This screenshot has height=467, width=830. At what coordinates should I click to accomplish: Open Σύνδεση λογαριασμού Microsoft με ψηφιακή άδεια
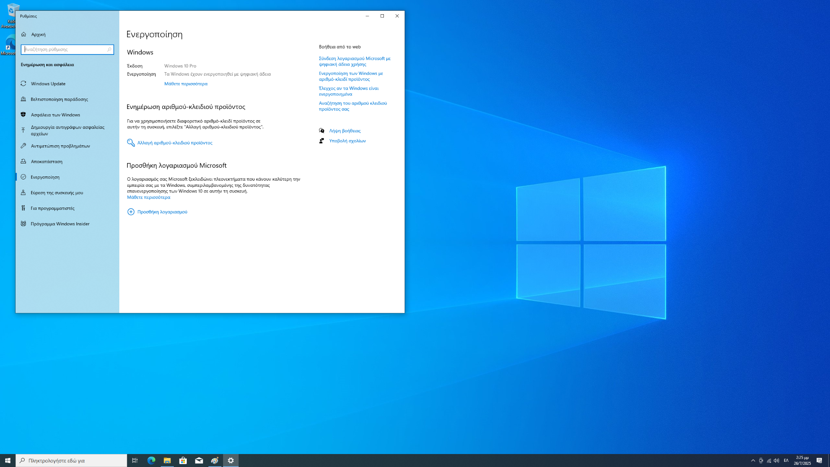click(354, 61)
